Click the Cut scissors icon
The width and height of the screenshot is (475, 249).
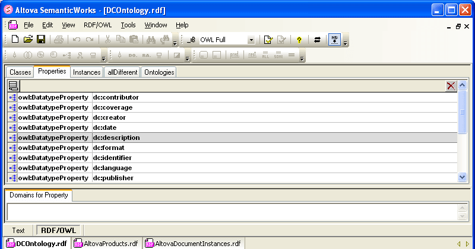[107, 39]
